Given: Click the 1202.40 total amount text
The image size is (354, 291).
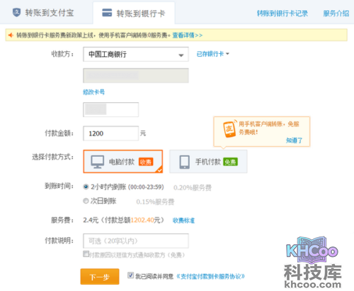Looking at the screenshot, I should (142, 220).
